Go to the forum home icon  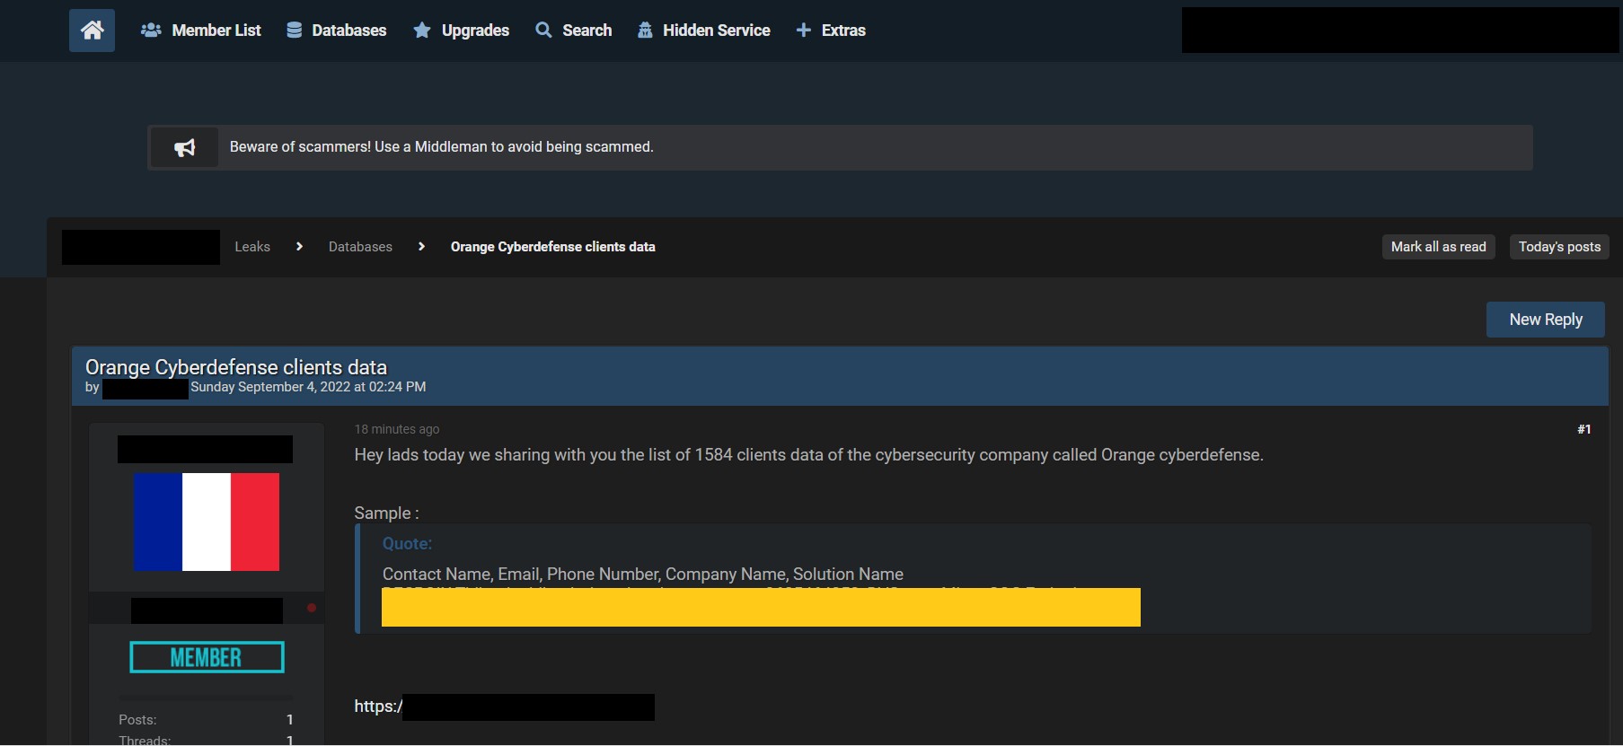[92, 31]
